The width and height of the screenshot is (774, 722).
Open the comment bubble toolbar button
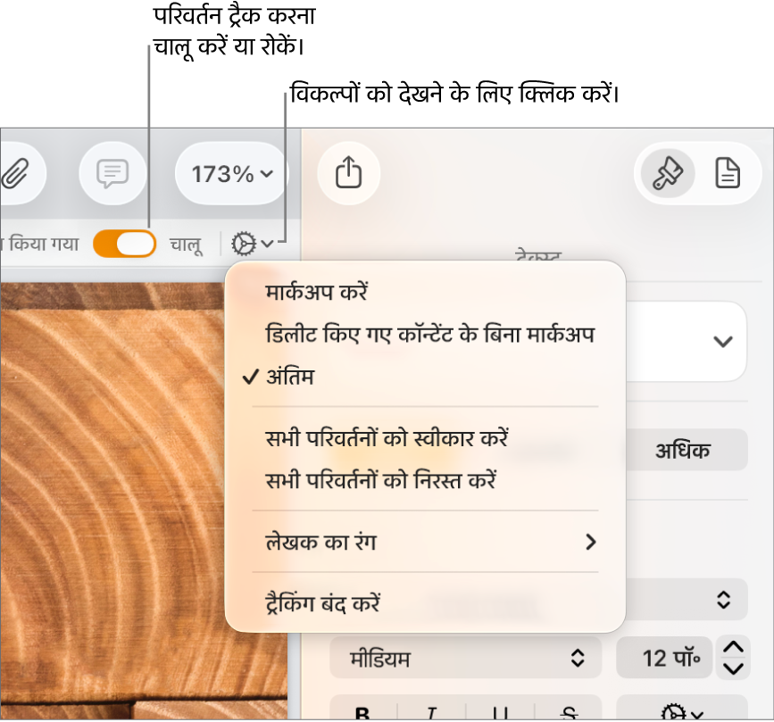tap(112, 174)
